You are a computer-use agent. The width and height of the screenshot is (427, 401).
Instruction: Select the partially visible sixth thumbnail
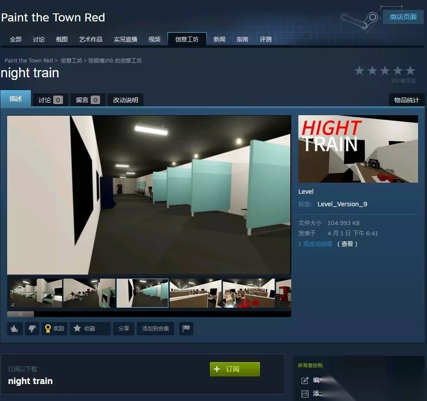click(284, 293)
